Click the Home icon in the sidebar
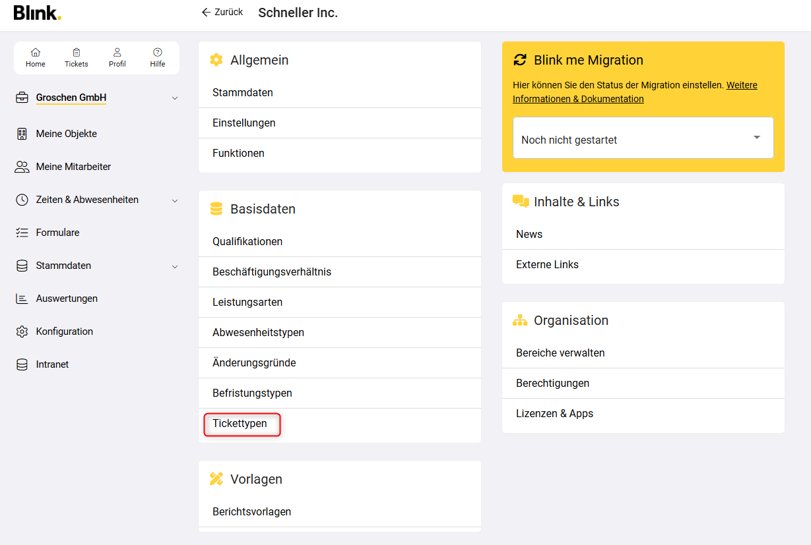Screen dimensions: 811x545 [36, 53]
